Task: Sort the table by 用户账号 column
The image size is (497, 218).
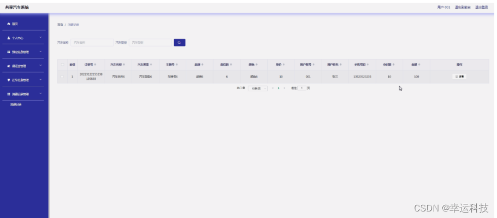Action: click(313, 64)
